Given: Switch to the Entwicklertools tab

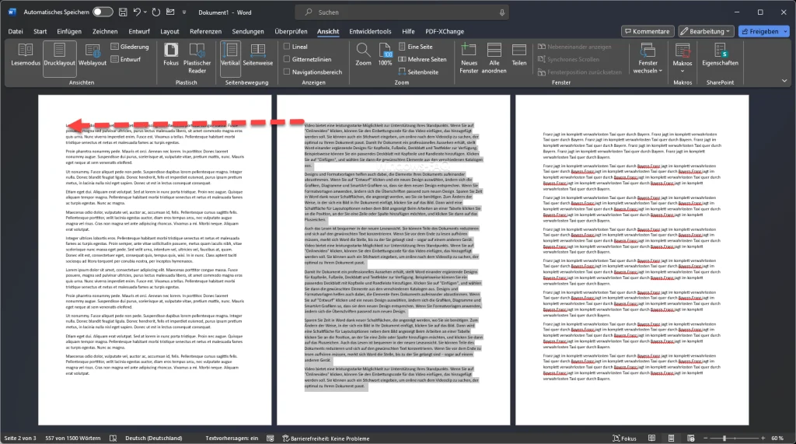Looking at the screenshot, I should (x=370, y=32).
